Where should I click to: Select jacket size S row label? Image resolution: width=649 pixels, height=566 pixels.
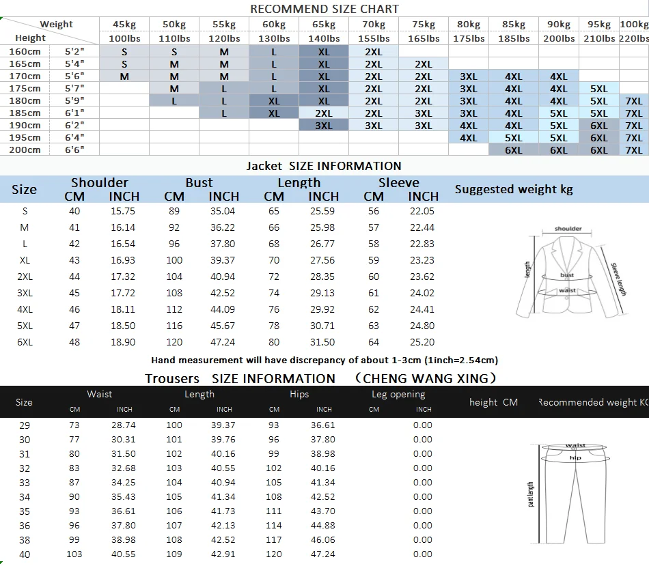pos(25,211)
